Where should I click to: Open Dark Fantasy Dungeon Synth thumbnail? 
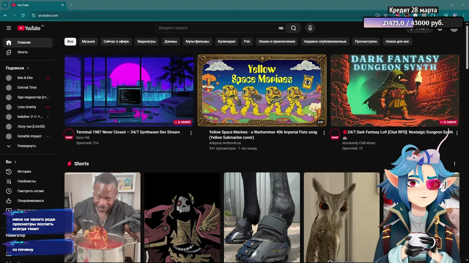tap(395, 90)
